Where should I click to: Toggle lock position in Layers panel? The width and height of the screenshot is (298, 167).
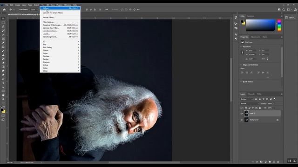point(253,108)
